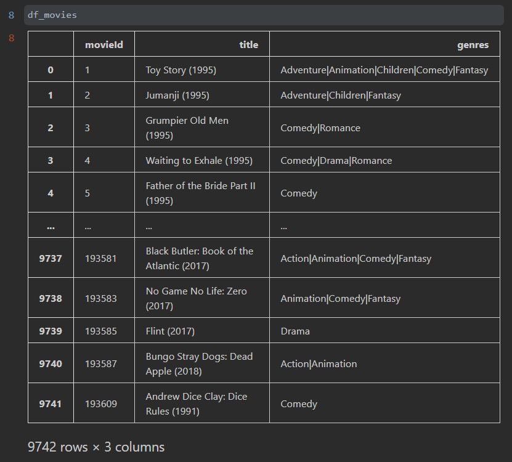
Task: Select the Waiting to Exhale (1995) cell
Action: tap(202, 160)
